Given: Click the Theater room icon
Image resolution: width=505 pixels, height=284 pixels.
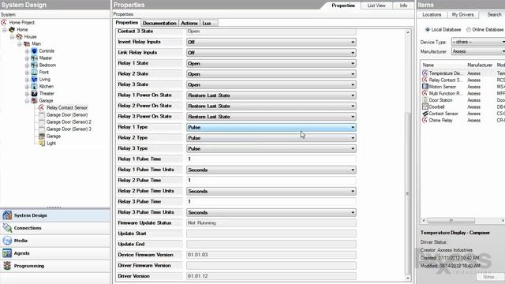Looking at the screenshot, I should (x=34, y=93).
